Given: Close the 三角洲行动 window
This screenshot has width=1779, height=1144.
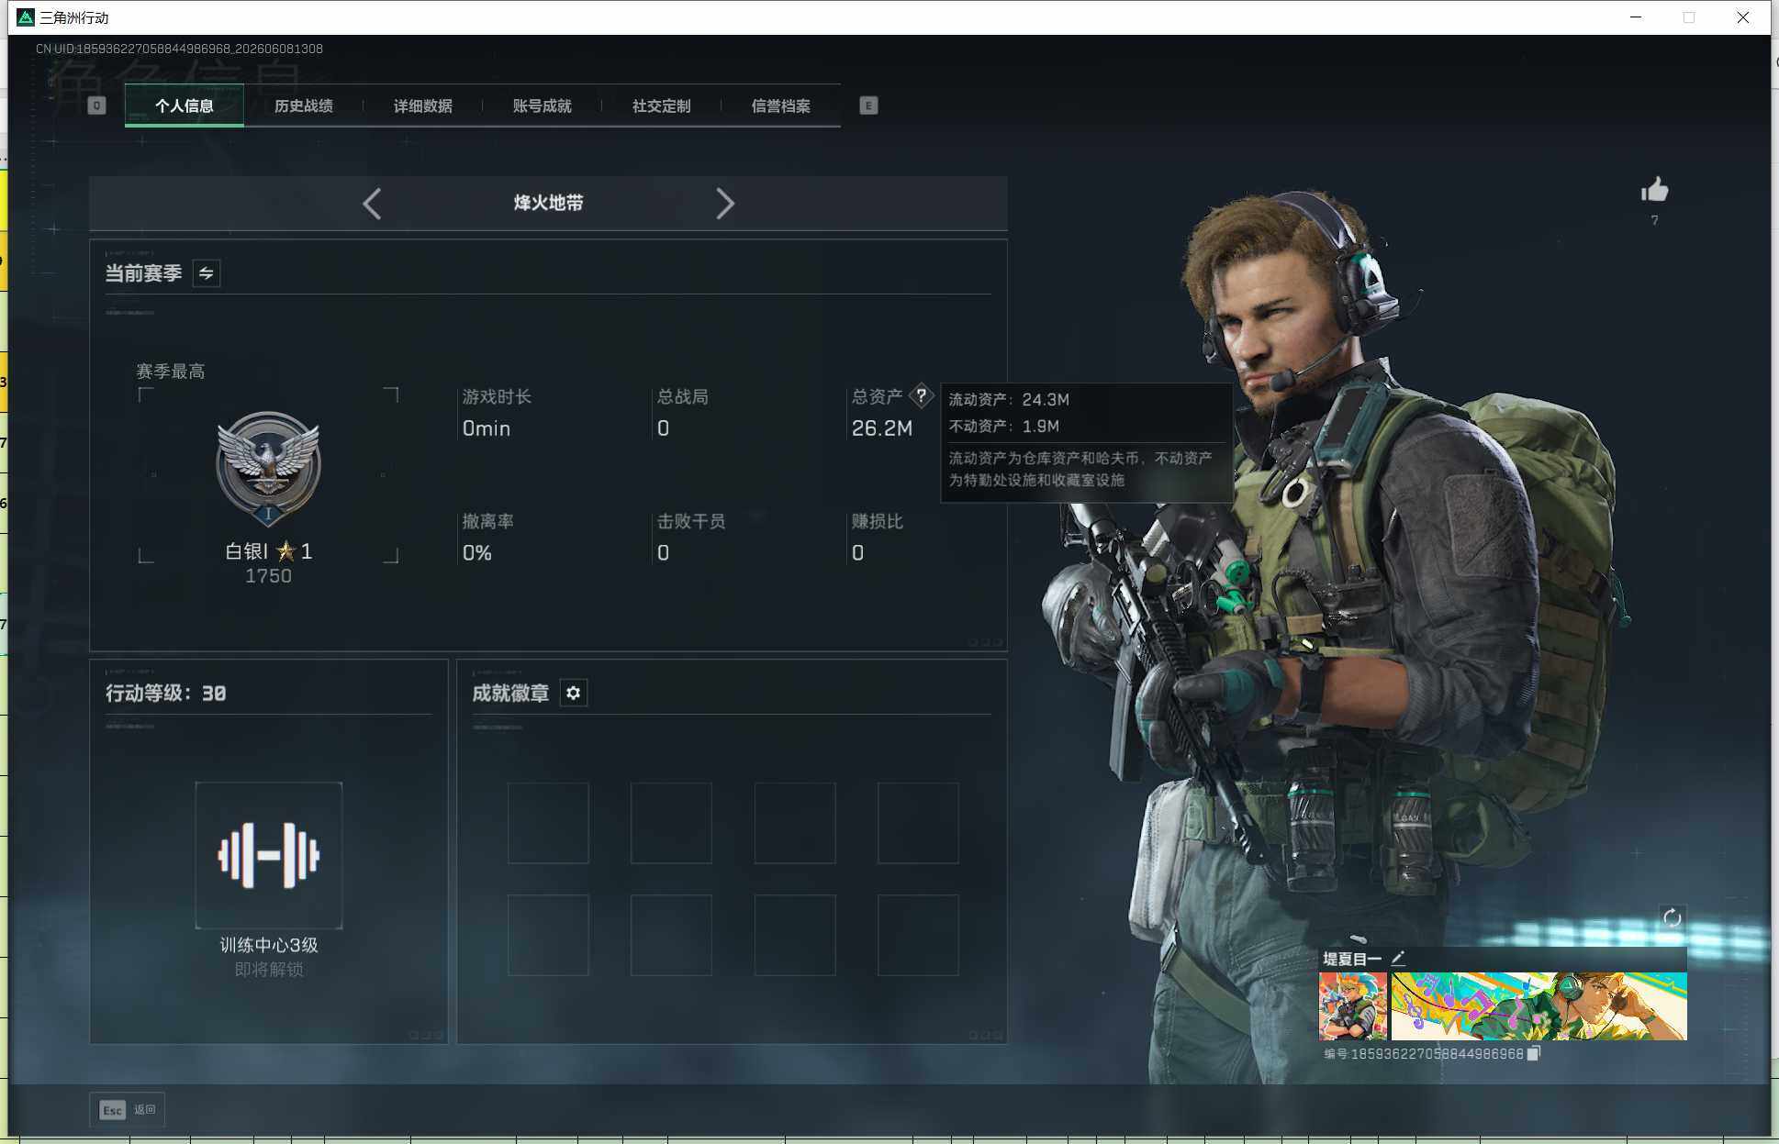Looking at the screenshot, I should click(1743, 17).
